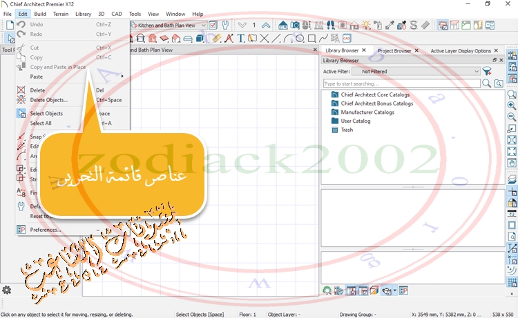
Task: Open the Active Defaults checkbox icon
Action: coord(213,25)
